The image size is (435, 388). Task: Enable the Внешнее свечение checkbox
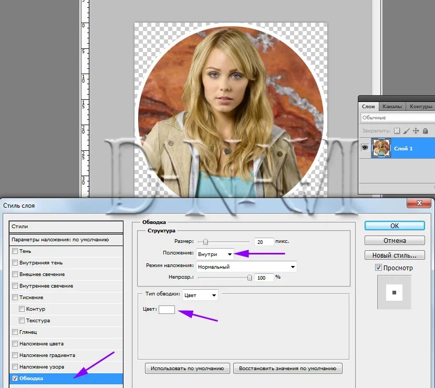15,274
